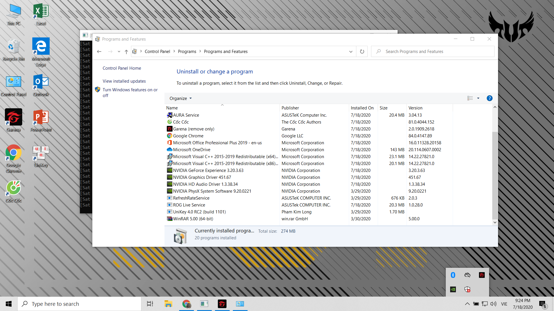Select the Microsoft OneDrive row

point(308,150)
